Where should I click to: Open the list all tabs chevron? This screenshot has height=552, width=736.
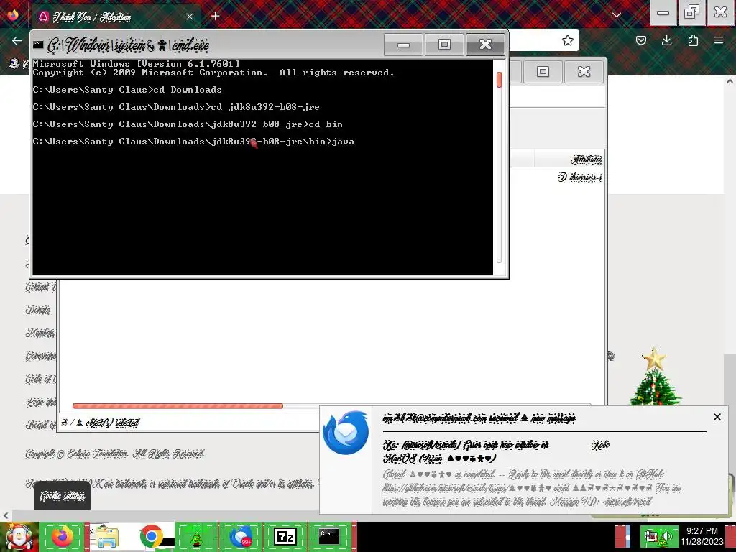pos(617,16)
